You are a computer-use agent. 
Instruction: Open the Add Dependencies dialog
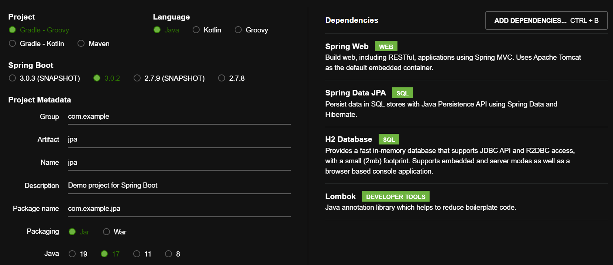point(546,20)
